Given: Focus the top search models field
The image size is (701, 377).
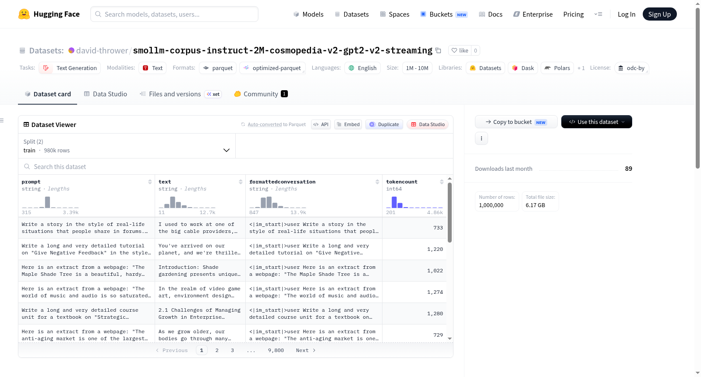Looking at the screenshot, I should point(174,14).
